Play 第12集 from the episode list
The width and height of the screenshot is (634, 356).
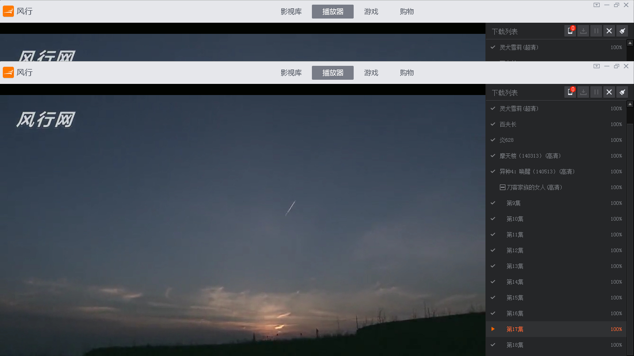coord(556,250)
